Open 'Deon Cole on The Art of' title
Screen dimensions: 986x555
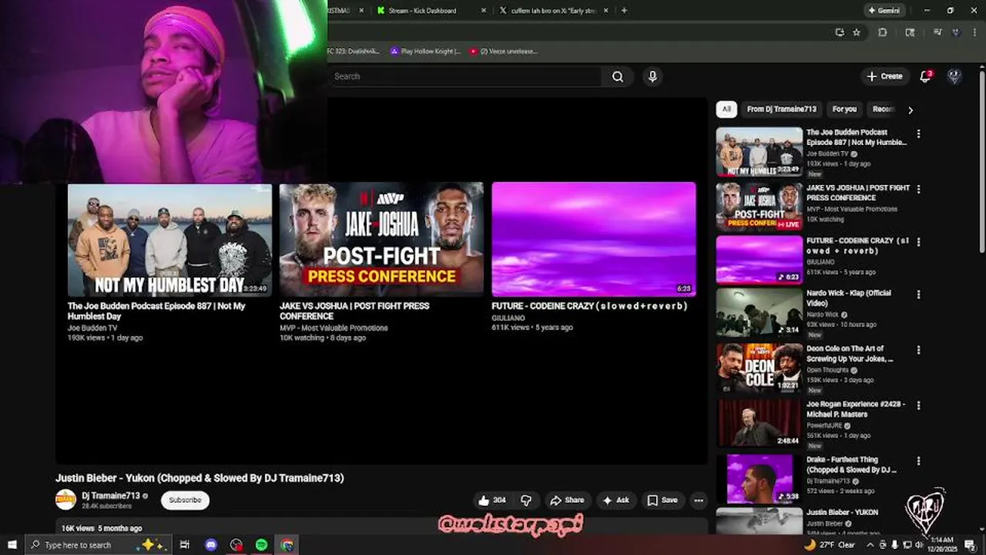click(850, 353)
